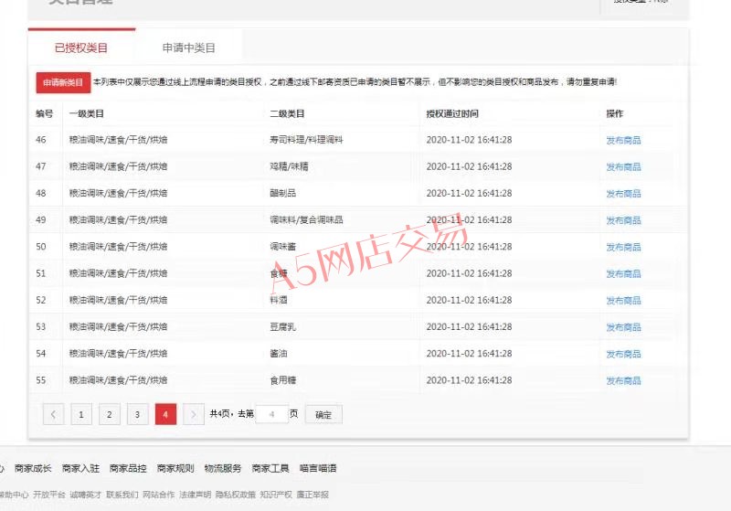
Task: Click the current page 4 button
Action: pos(165,414)
